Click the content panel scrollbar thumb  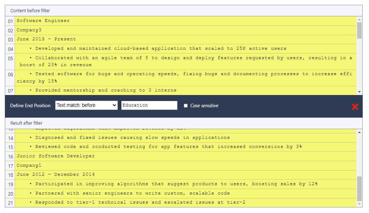point(359,30)
